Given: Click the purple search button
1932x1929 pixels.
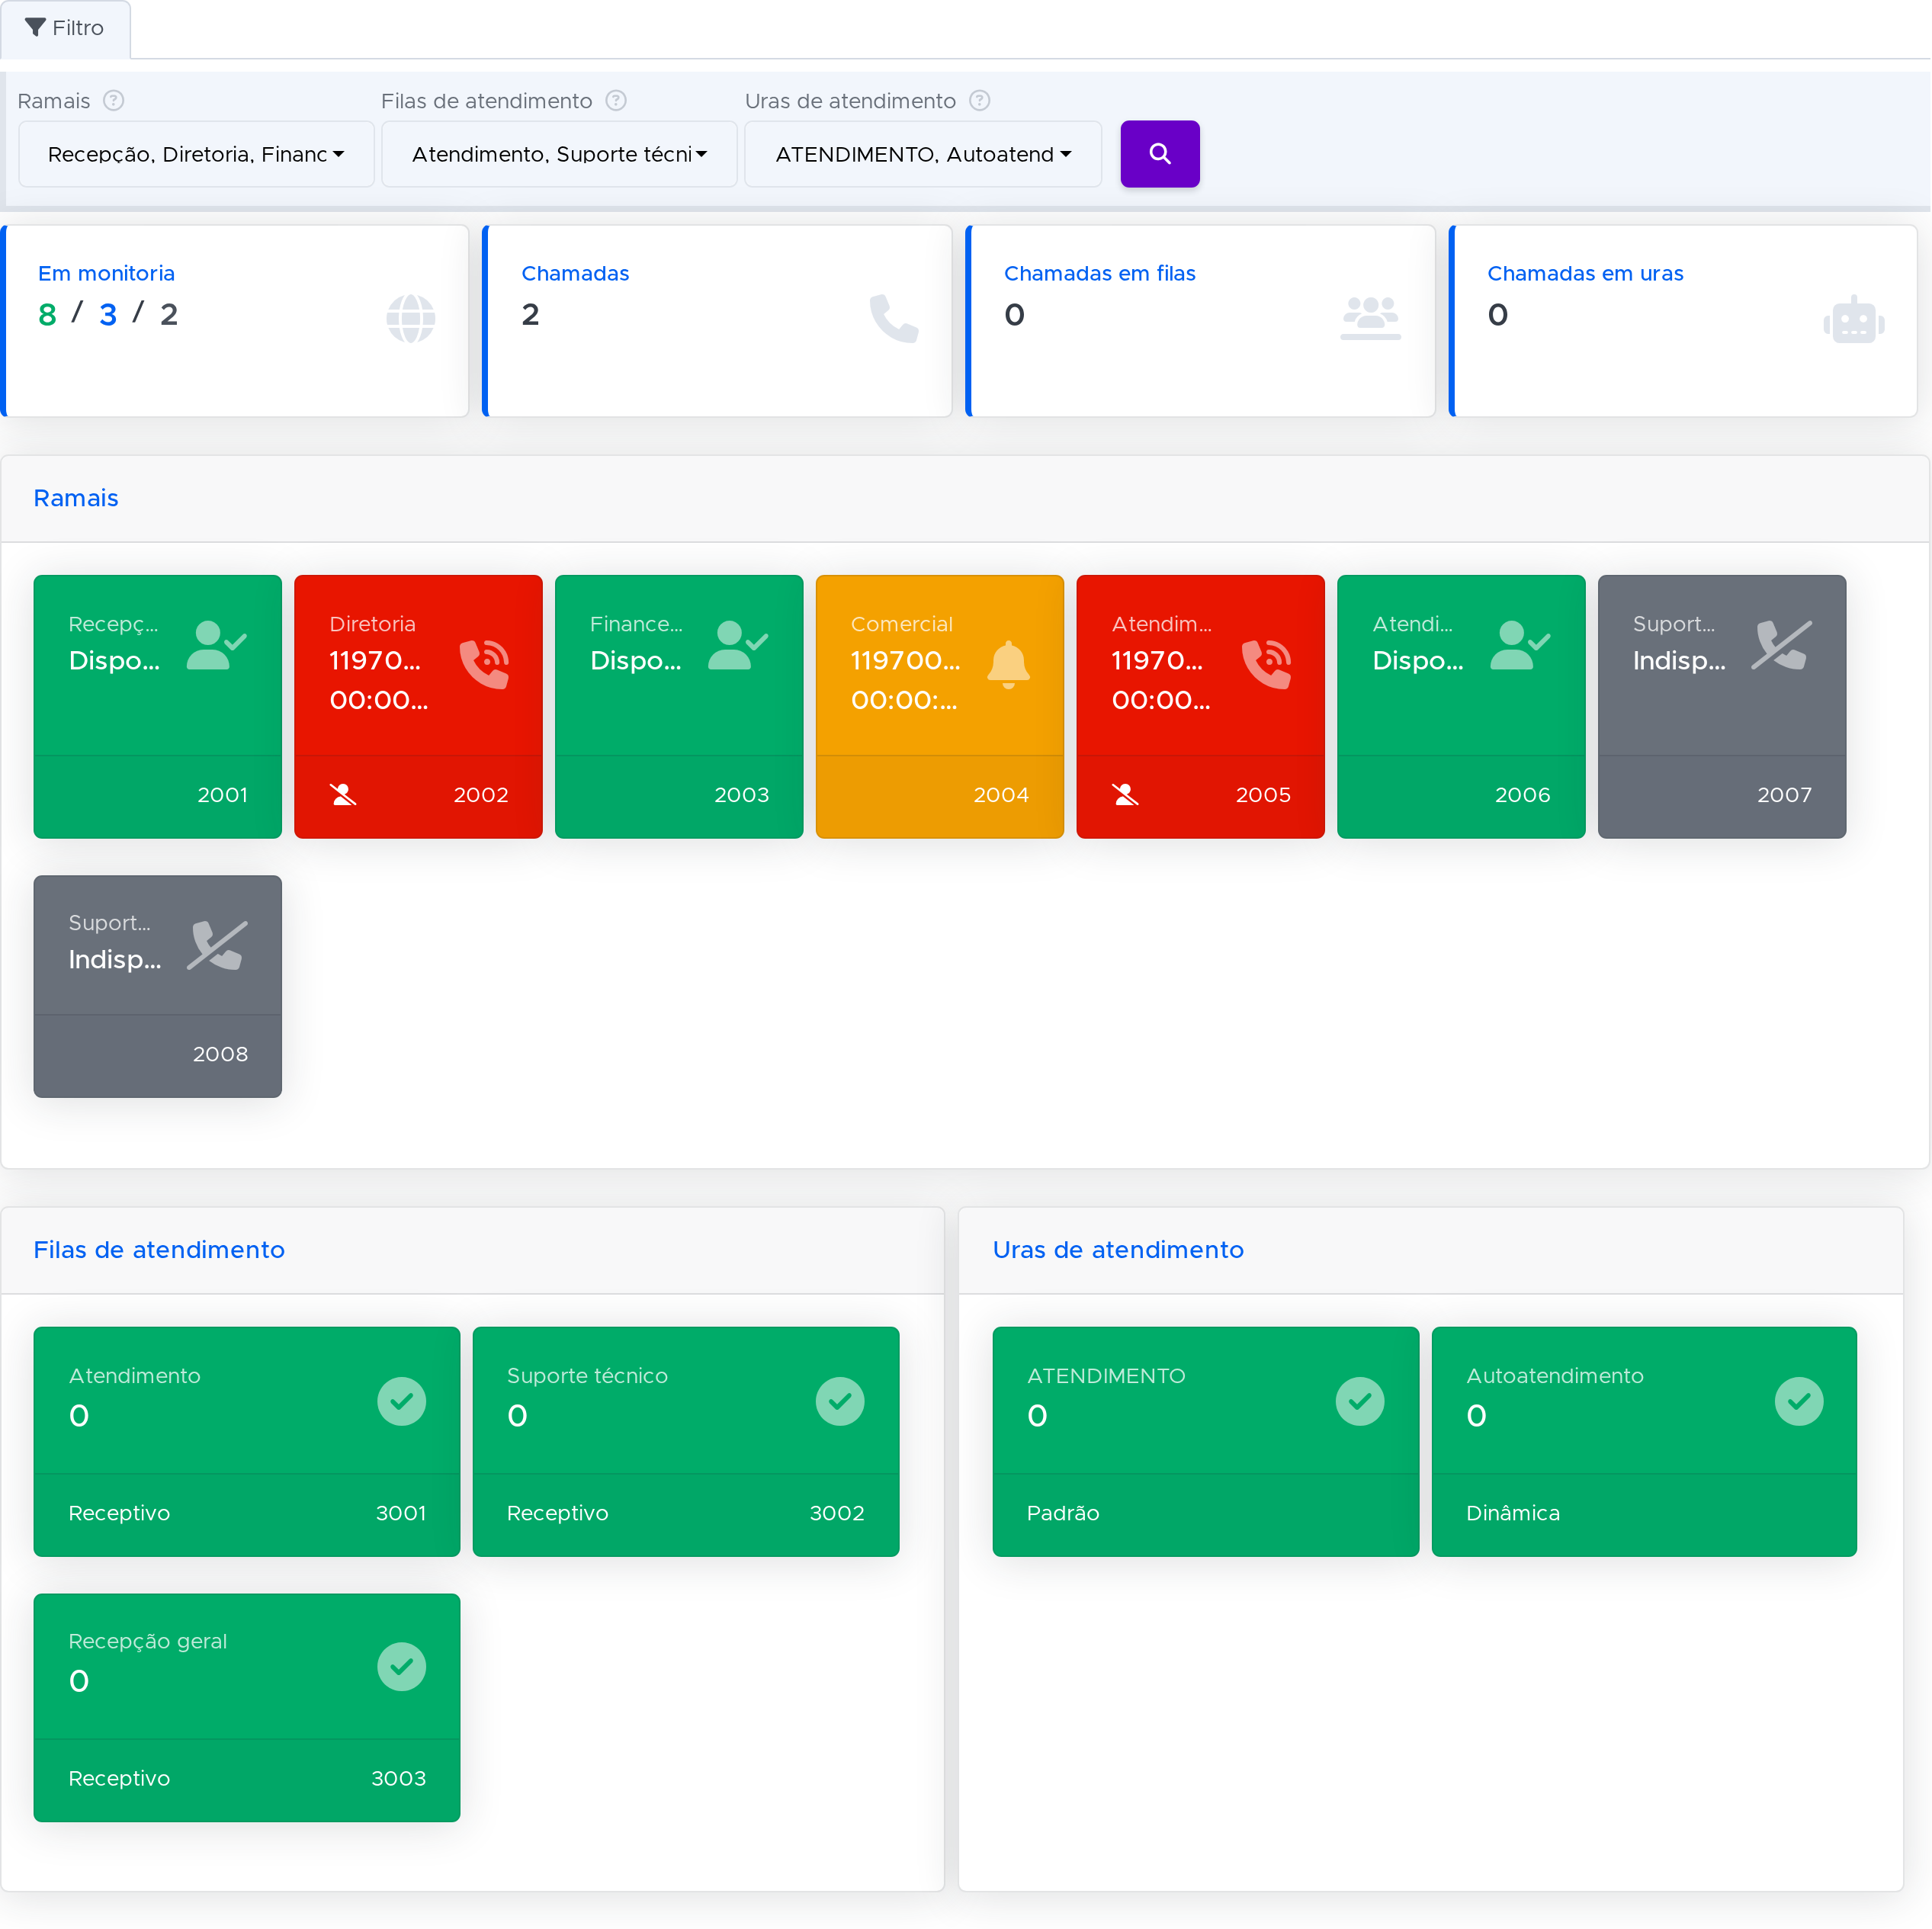Looking at the screenshot, I should pyautogui.click(x=1159, y=154).
